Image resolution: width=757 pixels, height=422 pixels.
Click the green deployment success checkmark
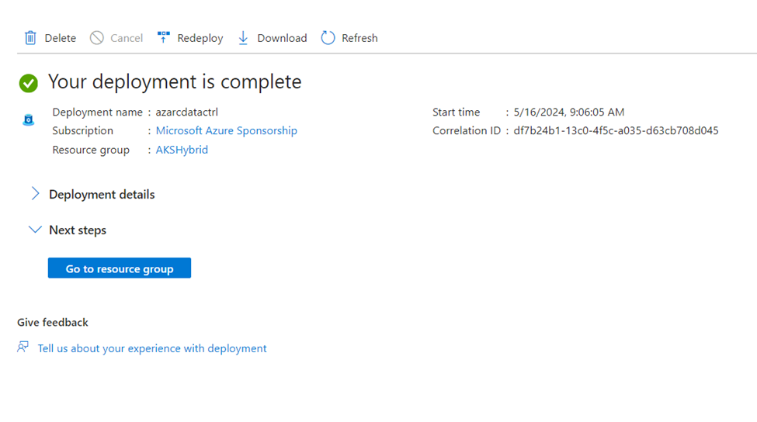pos(29,83)
